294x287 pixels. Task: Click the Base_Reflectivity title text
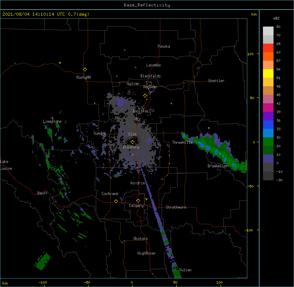[x=147, y=5]
